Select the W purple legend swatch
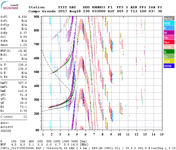 [169, 33]
